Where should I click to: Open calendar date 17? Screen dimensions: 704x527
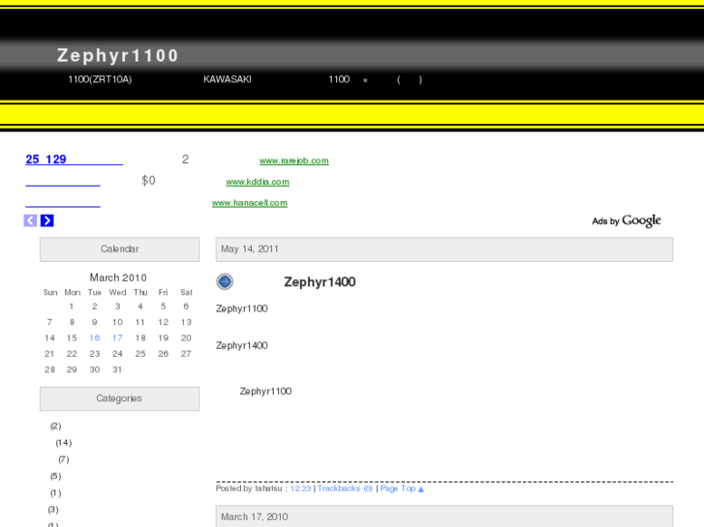[x=117, y=337]
